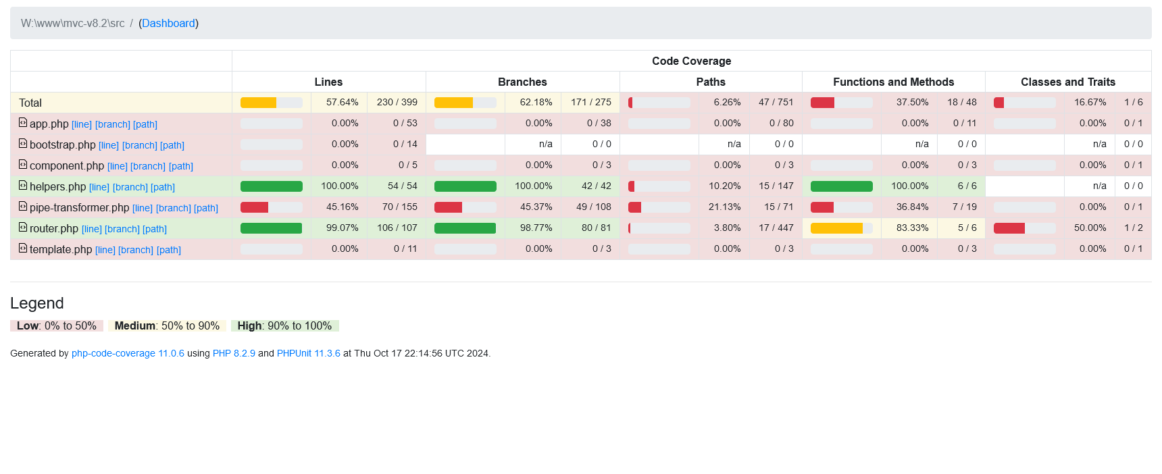Click the file icon beside bootstrap.php
The width and height of the screenshot is (1162, 474).
23,144
